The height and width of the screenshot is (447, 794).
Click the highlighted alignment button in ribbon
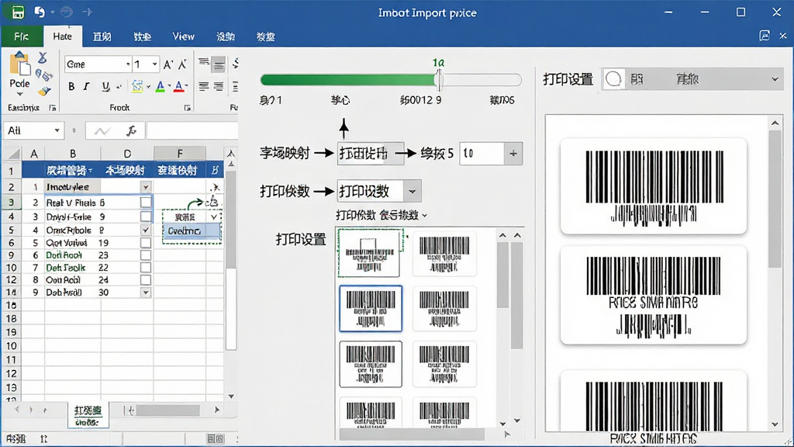point(219,64)
